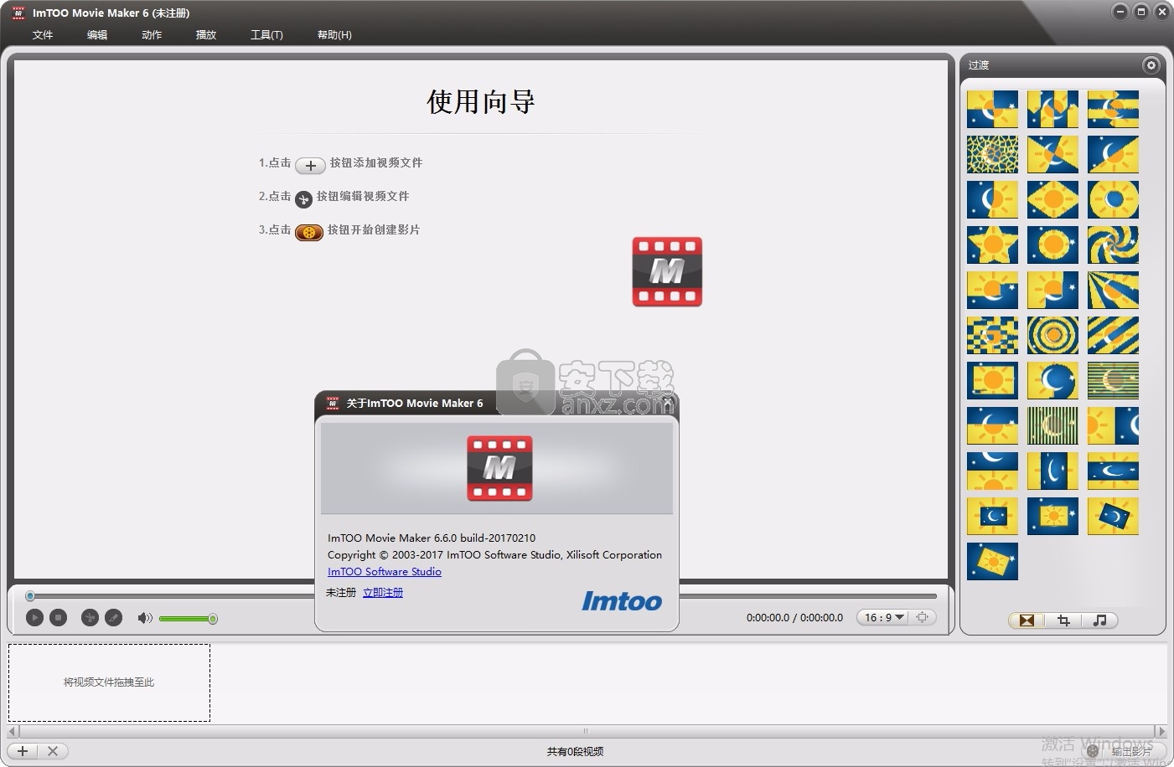This screenshot has width=1174, height=767.
Task: Switch to the crop tab icon
Action: point(1063,620)
